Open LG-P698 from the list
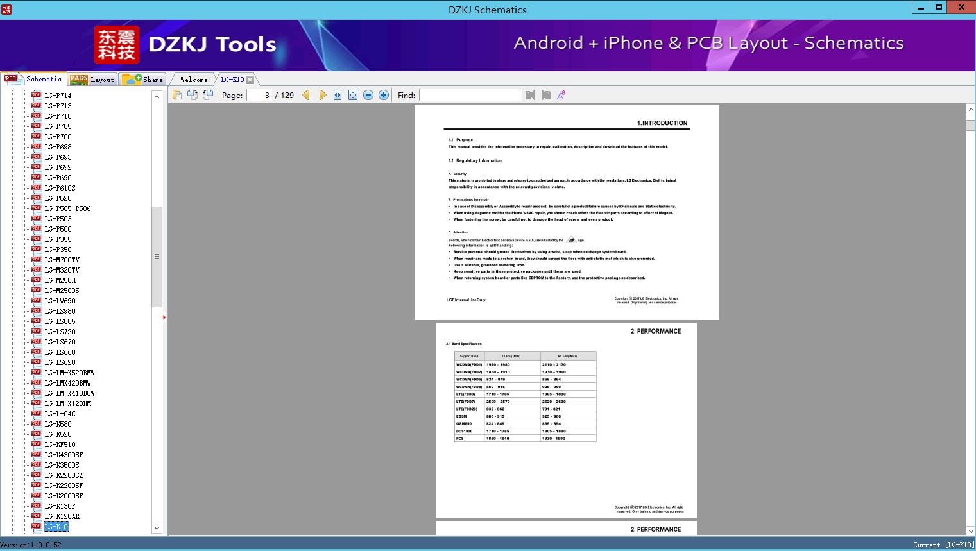Screen dimensions: 976x551 pyautogui.click(x=58, y=147)
